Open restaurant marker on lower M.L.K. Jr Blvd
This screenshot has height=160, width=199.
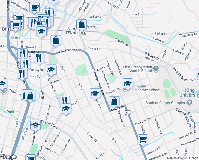click(65, 101)
